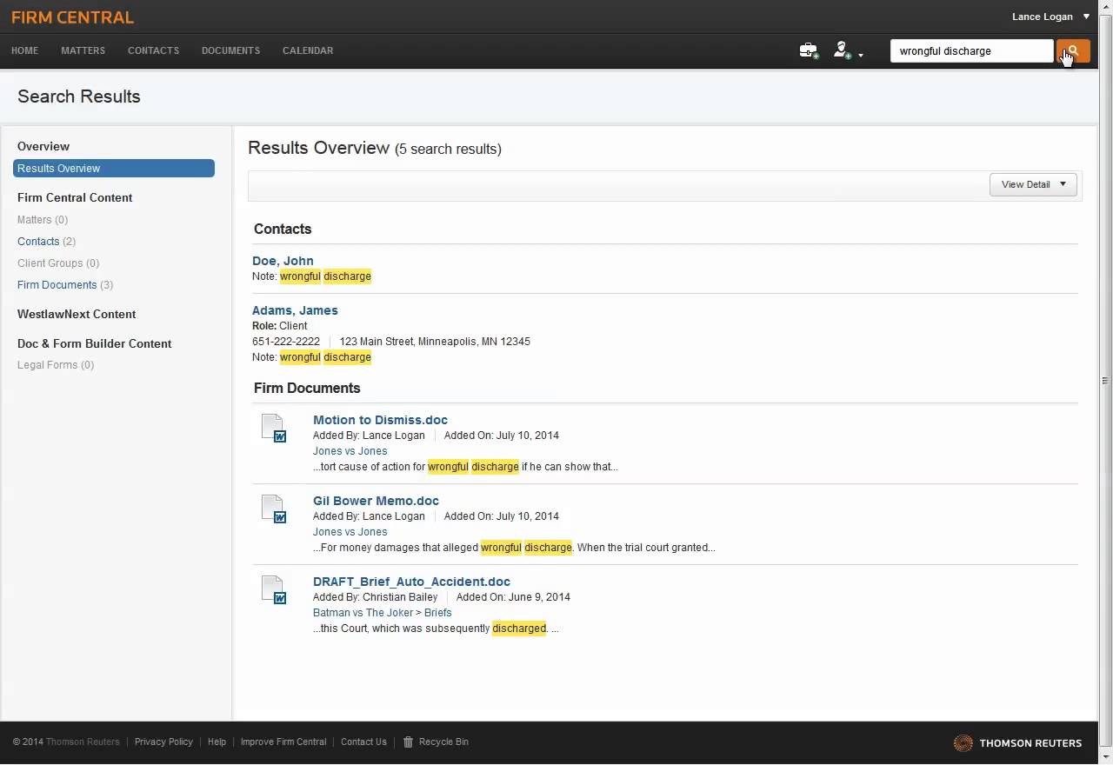Click the Firm Central logo
1113x765 pixels.
point(72,17)
